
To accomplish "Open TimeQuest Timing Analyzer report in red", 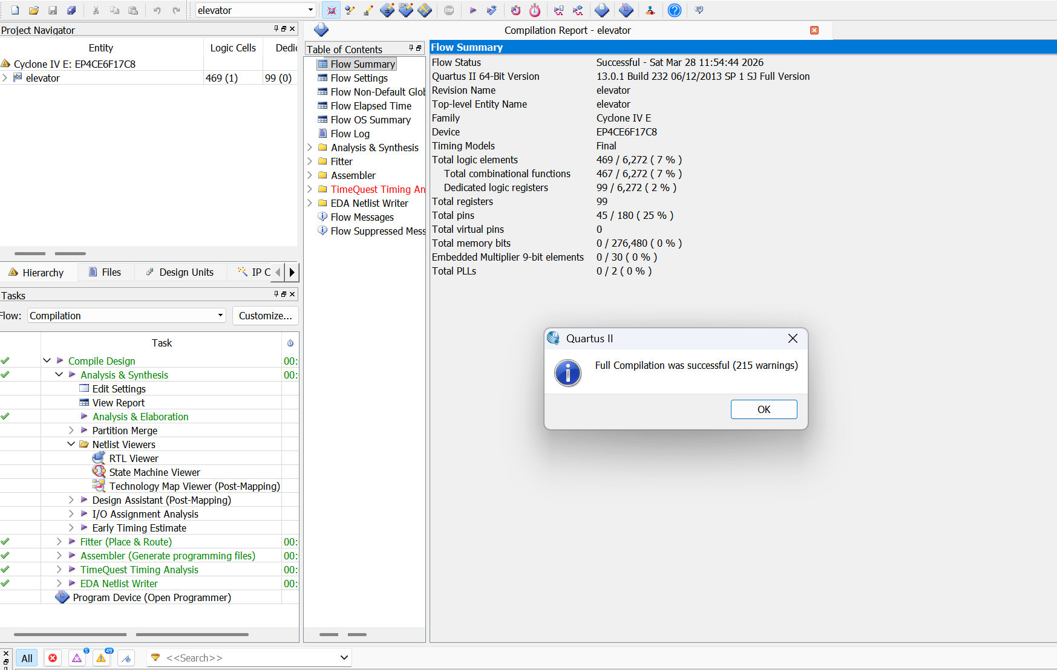I will click(378, 189).
